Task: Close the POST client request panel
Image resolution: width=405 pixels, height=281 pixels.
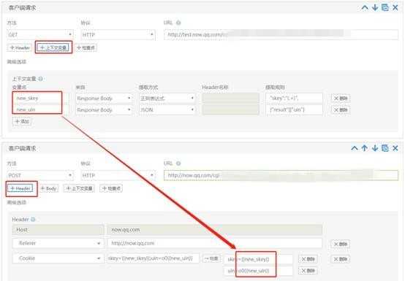Action: (x=395, y=148)
